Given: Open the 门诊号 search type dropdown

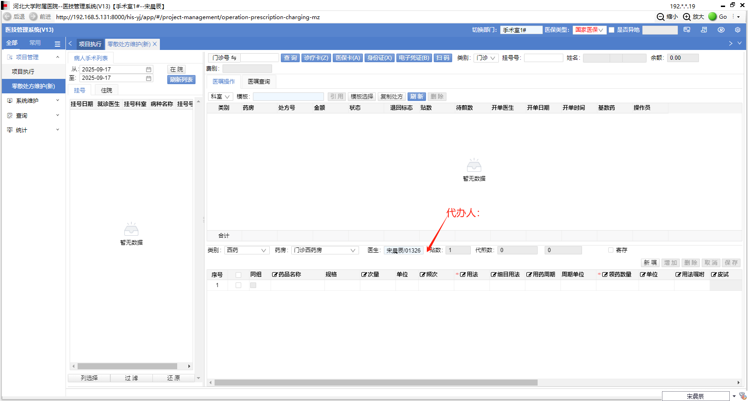Looking at the screenshot, I should [224, 58].
